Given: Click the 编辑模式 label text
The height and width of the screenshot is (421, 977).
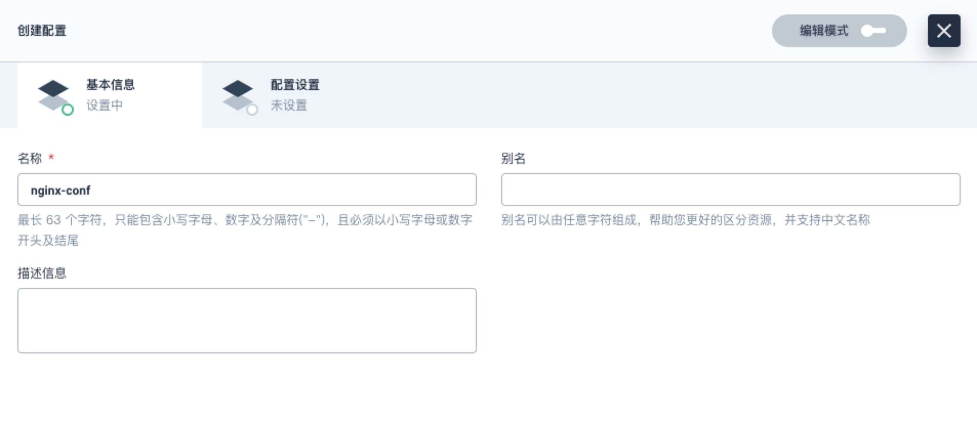Looking at the screenshot, I should pyautogui.click(x=824, y=31).
